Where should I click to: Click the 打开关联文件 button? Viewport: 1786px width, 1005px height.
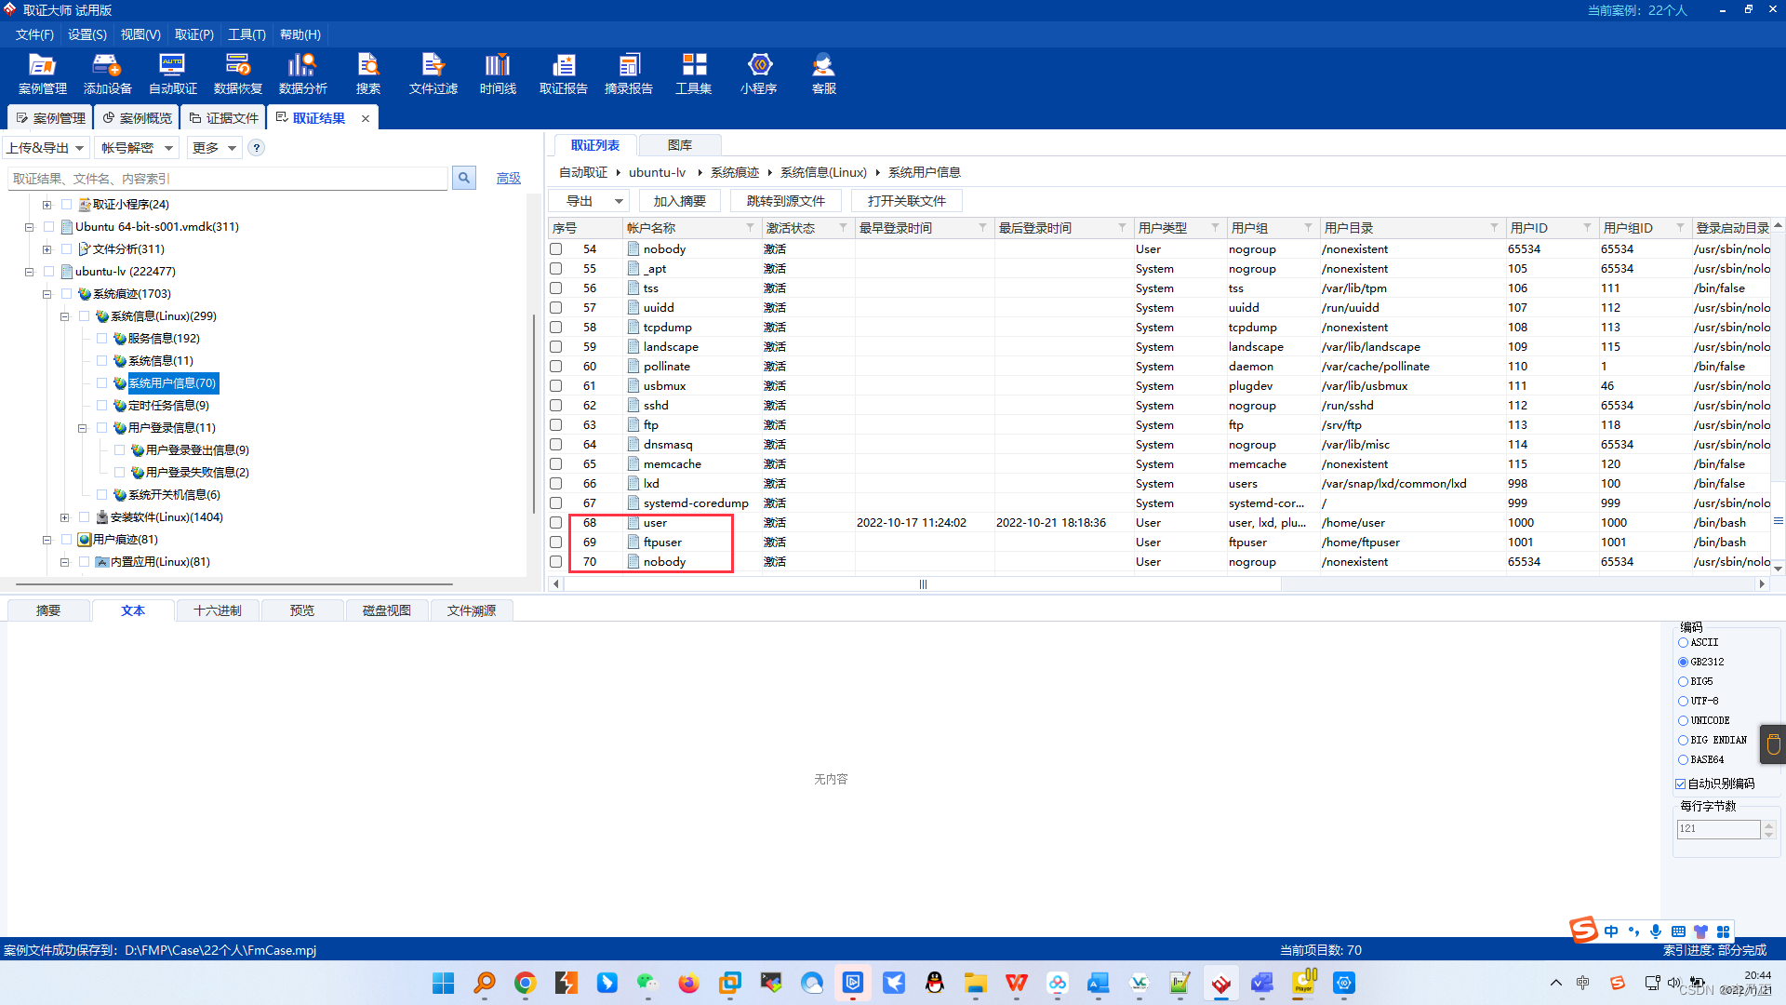[906, 201]
